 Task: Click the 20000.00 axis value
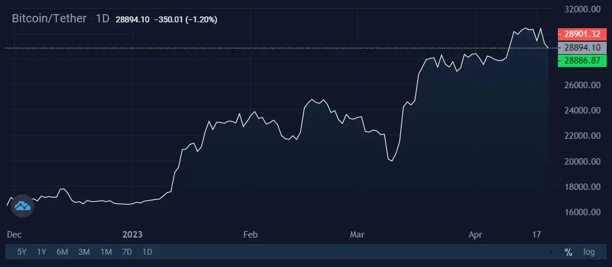point(583,161)
